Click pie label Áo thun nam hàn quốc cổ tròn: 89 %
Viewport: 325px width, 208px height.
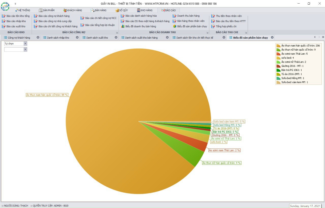(x=47, y=95)
